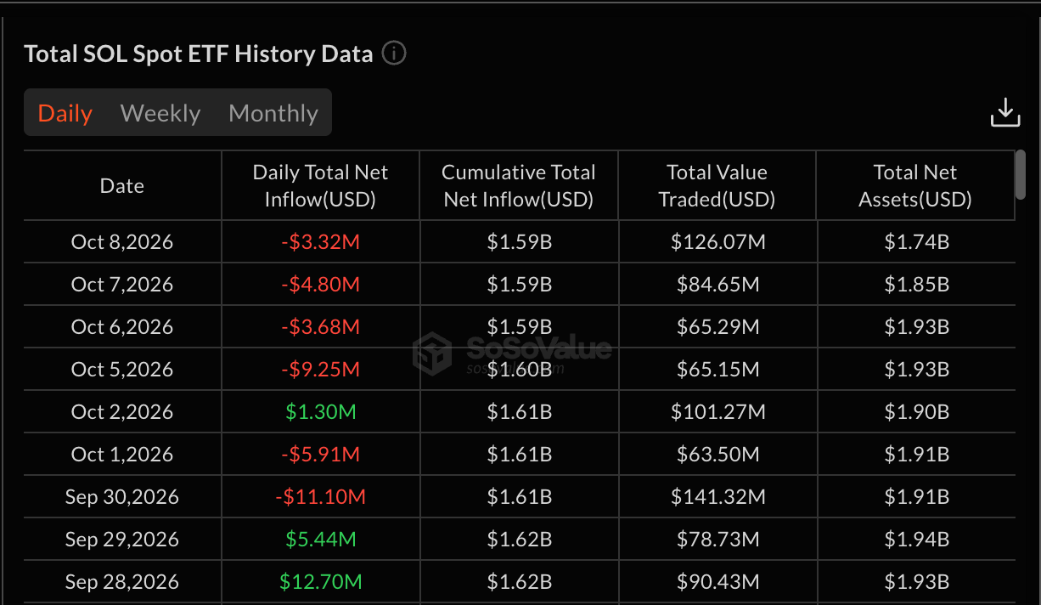This screenshot has height=605, width=1041.
Task: Click the Oct 6,2026 date cell
Action: 122,327
